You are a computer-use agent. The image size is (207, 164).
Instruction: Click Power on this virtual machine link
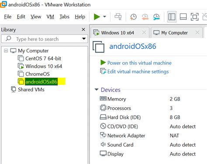[139, 63]
